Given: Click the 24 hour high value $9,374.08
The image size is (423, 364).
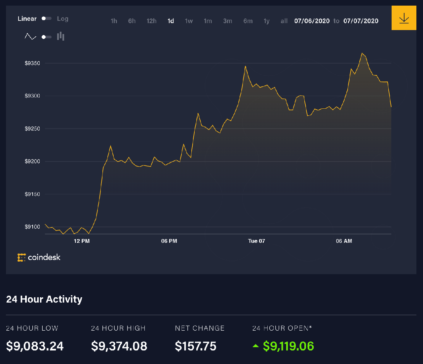Looking at the screenshot, I should click(119, 346).
